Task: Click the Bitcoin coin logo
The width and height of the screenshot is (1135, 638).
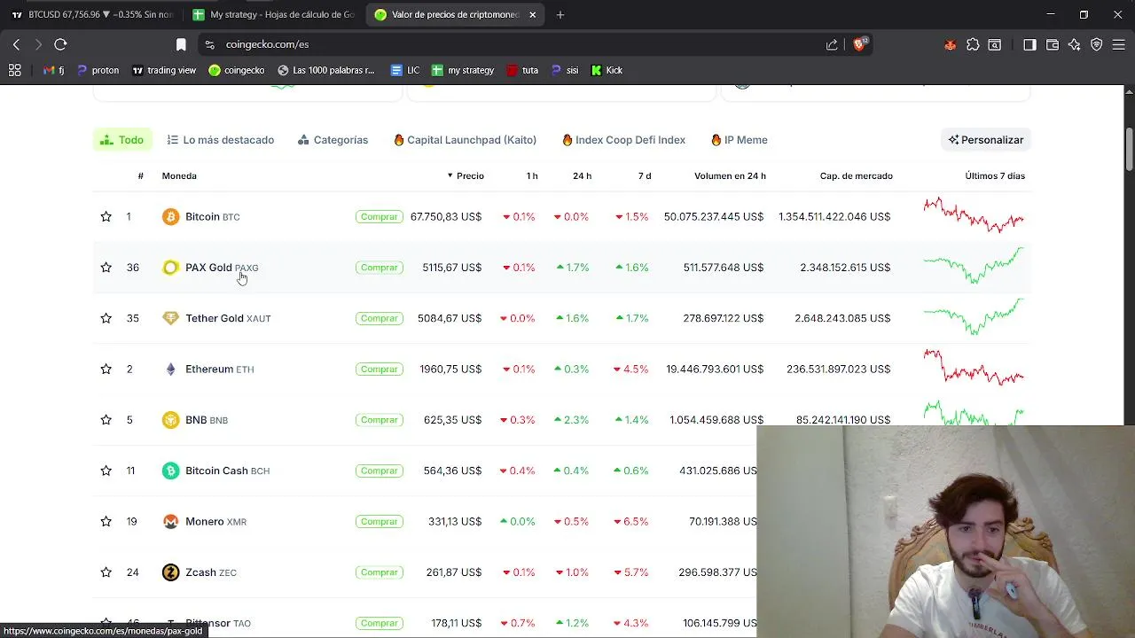Action: [170, 216]
